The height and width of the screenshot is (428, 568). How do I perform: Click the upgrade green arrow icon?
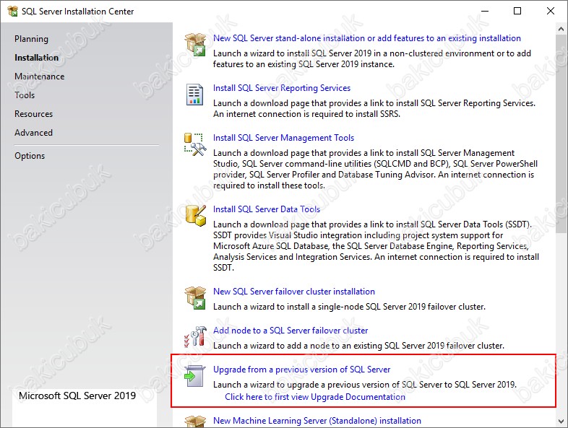[x=195, y=376]
